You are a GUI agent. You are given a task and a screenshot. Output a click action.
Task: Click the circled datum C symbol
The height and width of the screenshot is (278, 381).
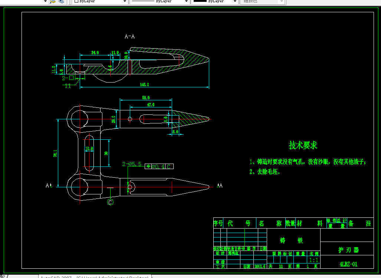(x=110, y=202)
